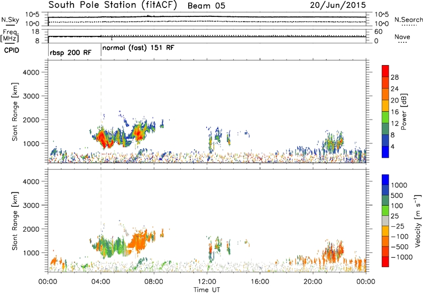Click red top segment of power colorbar
This screenshot has height=293, width=423.
[x=385, y=71]
